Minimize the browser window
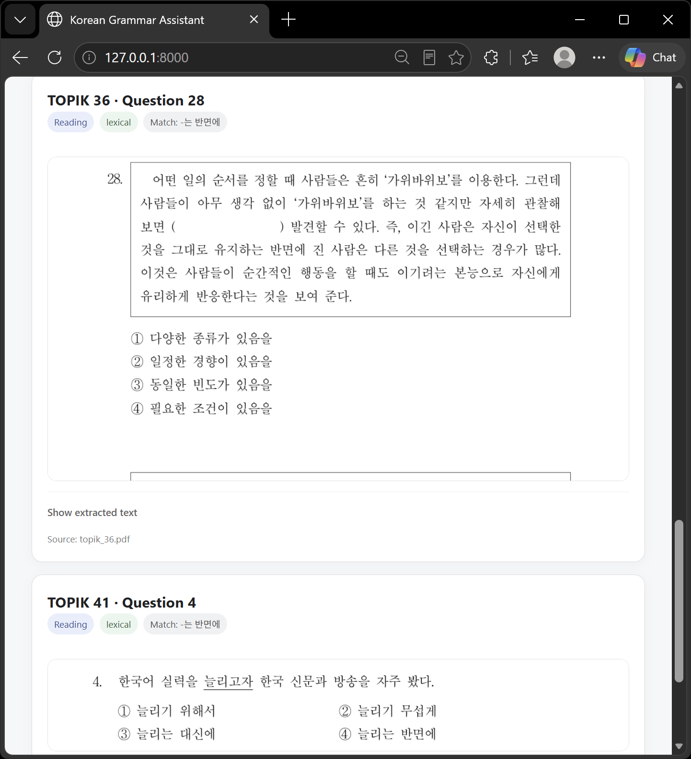The height and width of the screenshot is (759, 691). pyautogui.click(x=580, y=20)
